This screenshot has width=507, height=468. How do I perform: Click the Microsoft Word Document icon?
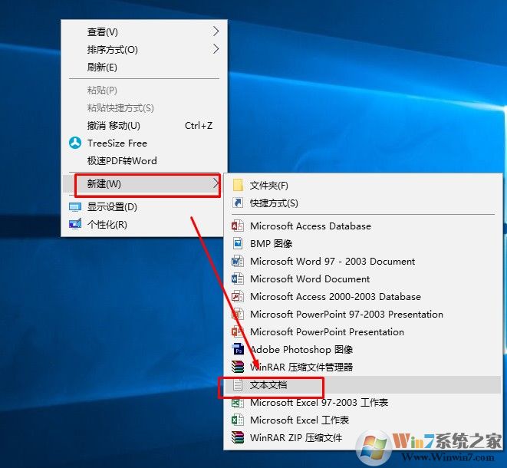coord(238,278)
